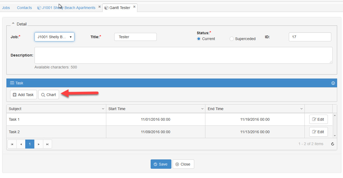
Task: Click the refresh icon in the pager
Action: [x=332, y=144]
